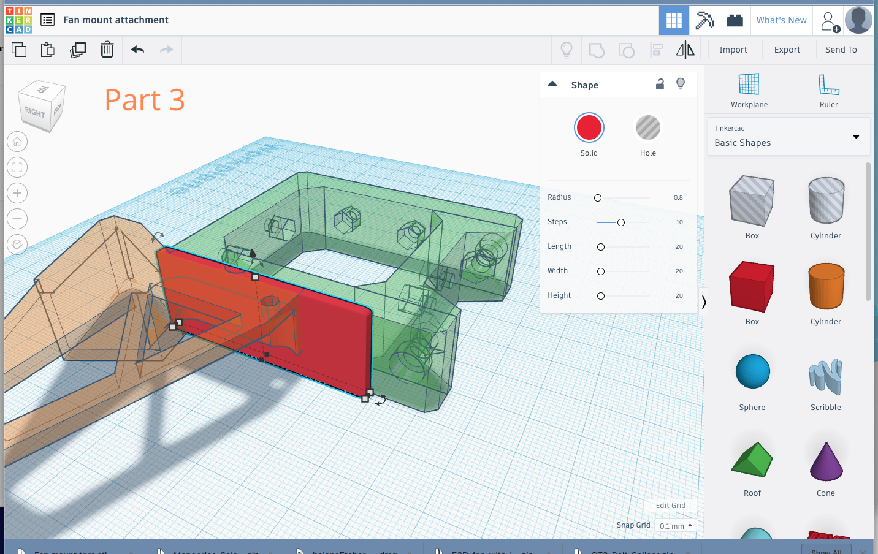Collapse the shapes sidebar with chevron
This screenshot has height=554, width=878.
pos(704,302)
